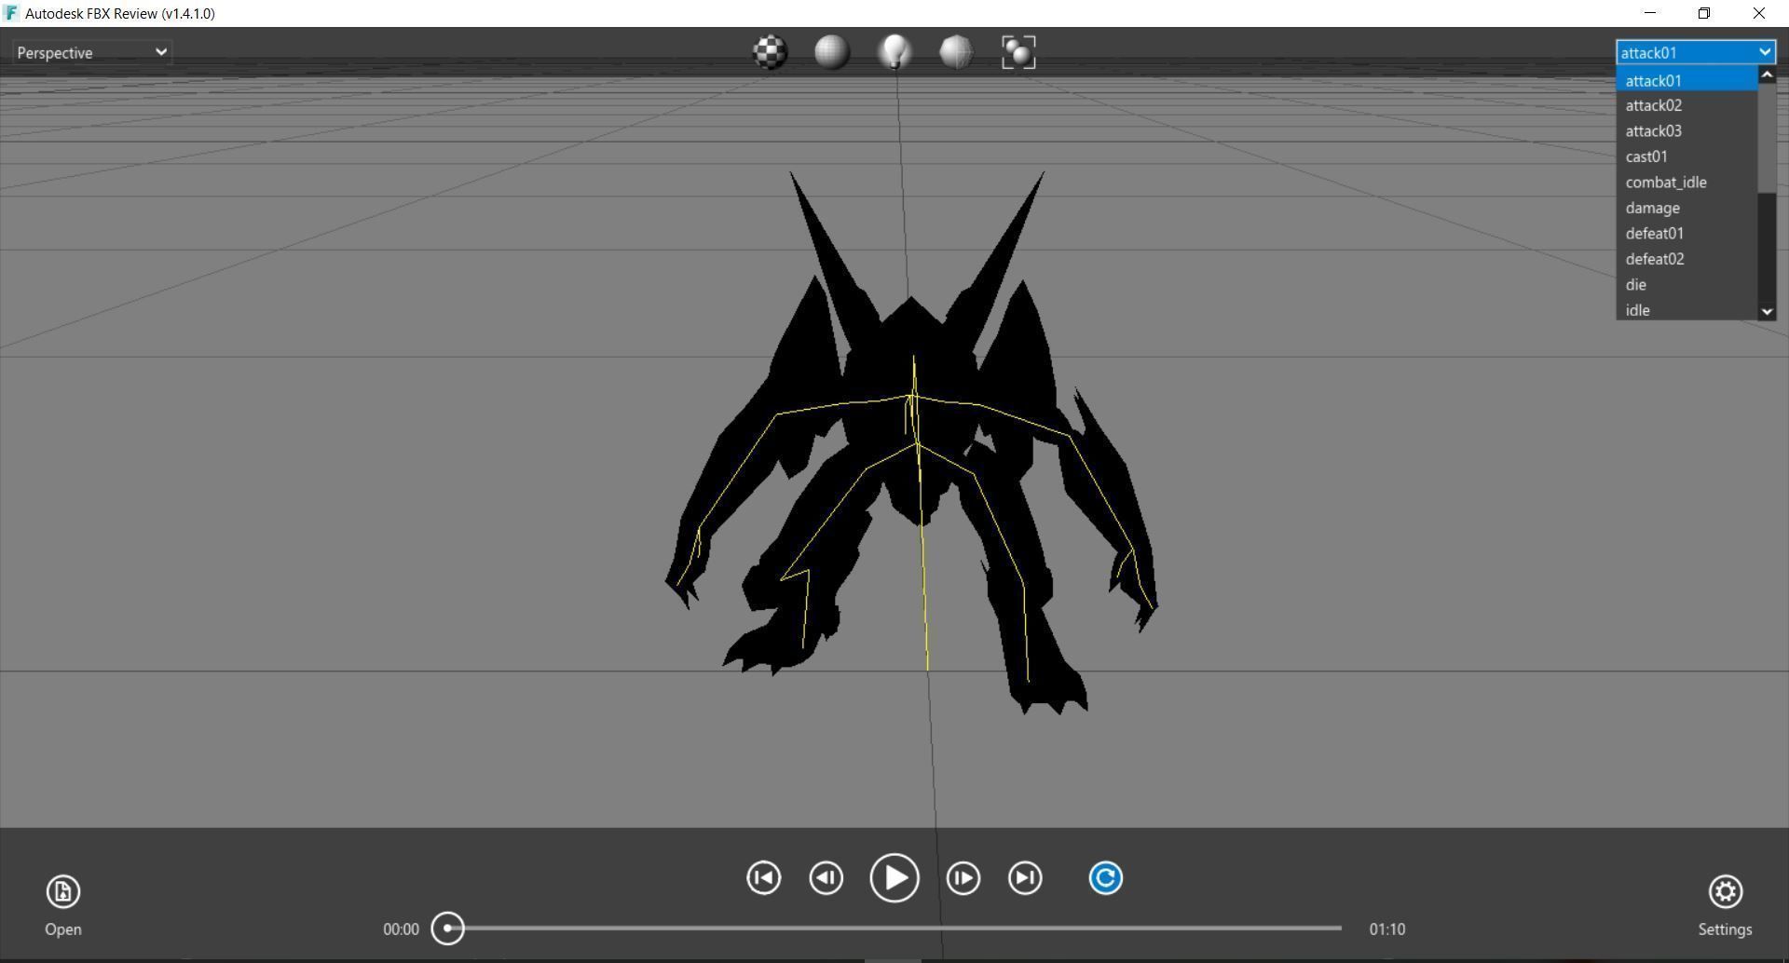Click the 01:10 end time label

coord(1387,929)
